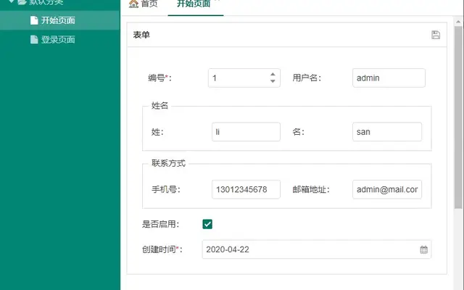
Task: Uncheck the 是否启用 checkbox
Action: (207, 224)
